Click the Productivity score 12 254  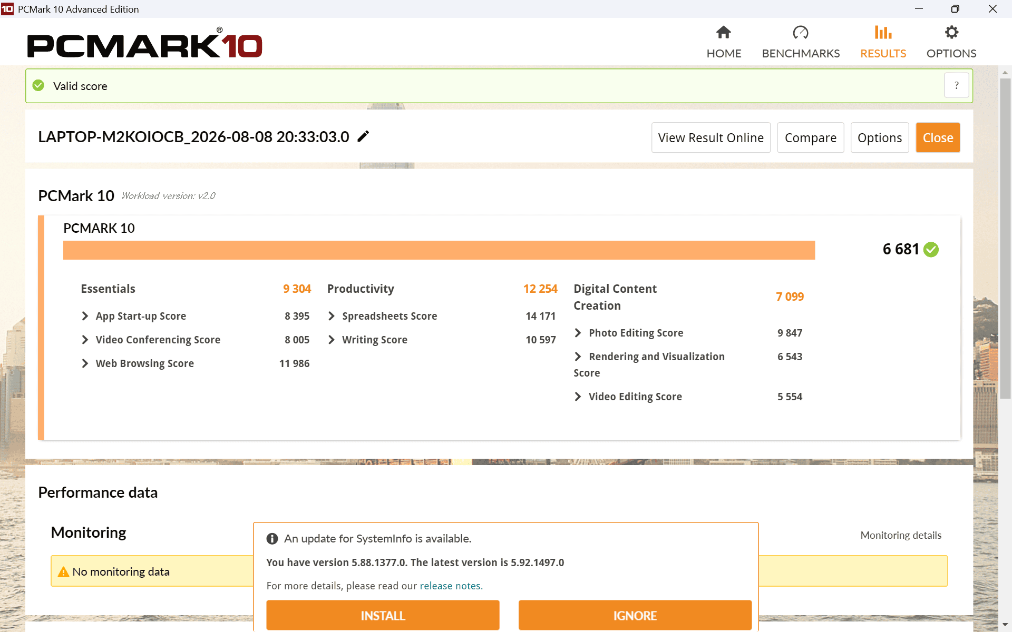(540, 289)
